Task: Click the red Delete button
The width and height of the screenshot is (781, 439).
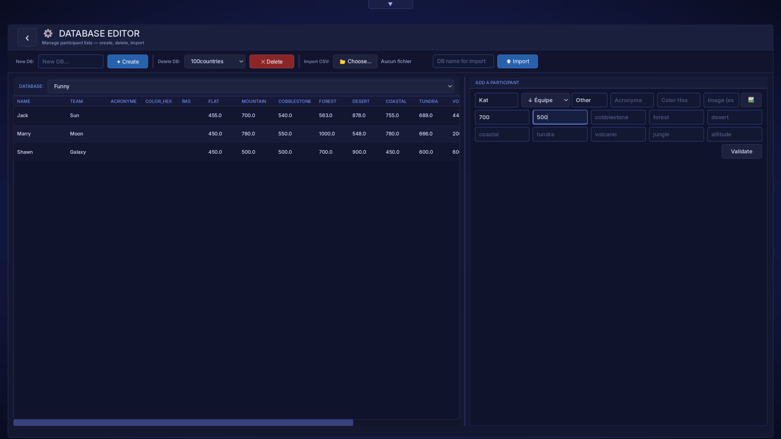Action: coord(272,61)
